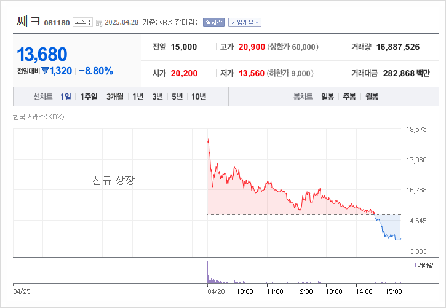The width and height of the screenshot is (446, 308).
Task: Click the purple 거래량 legend marker
Action: pos(416,265)
